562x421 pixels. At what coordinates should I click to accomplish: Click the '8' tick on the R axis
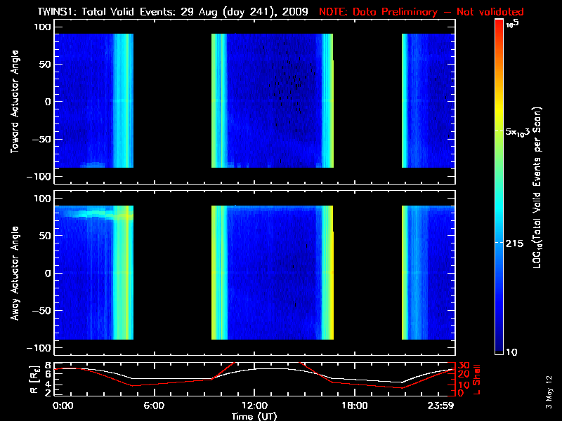click(48, 366)
